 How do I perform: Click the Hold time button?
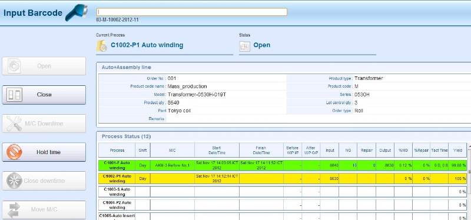[x=44, y=152]
